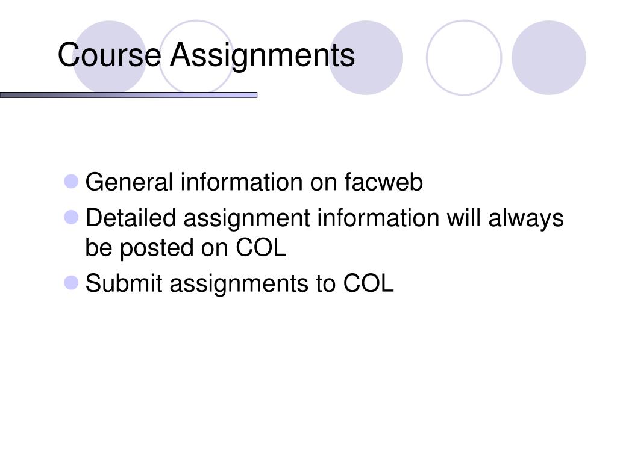Click the bullet before Submit assignments

tap(71, 283)
